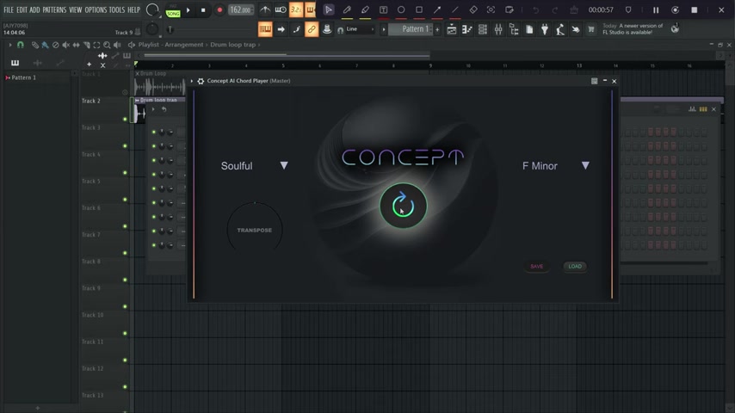
Task: Open the Browser view icon
Action: [x=514, y=29]
